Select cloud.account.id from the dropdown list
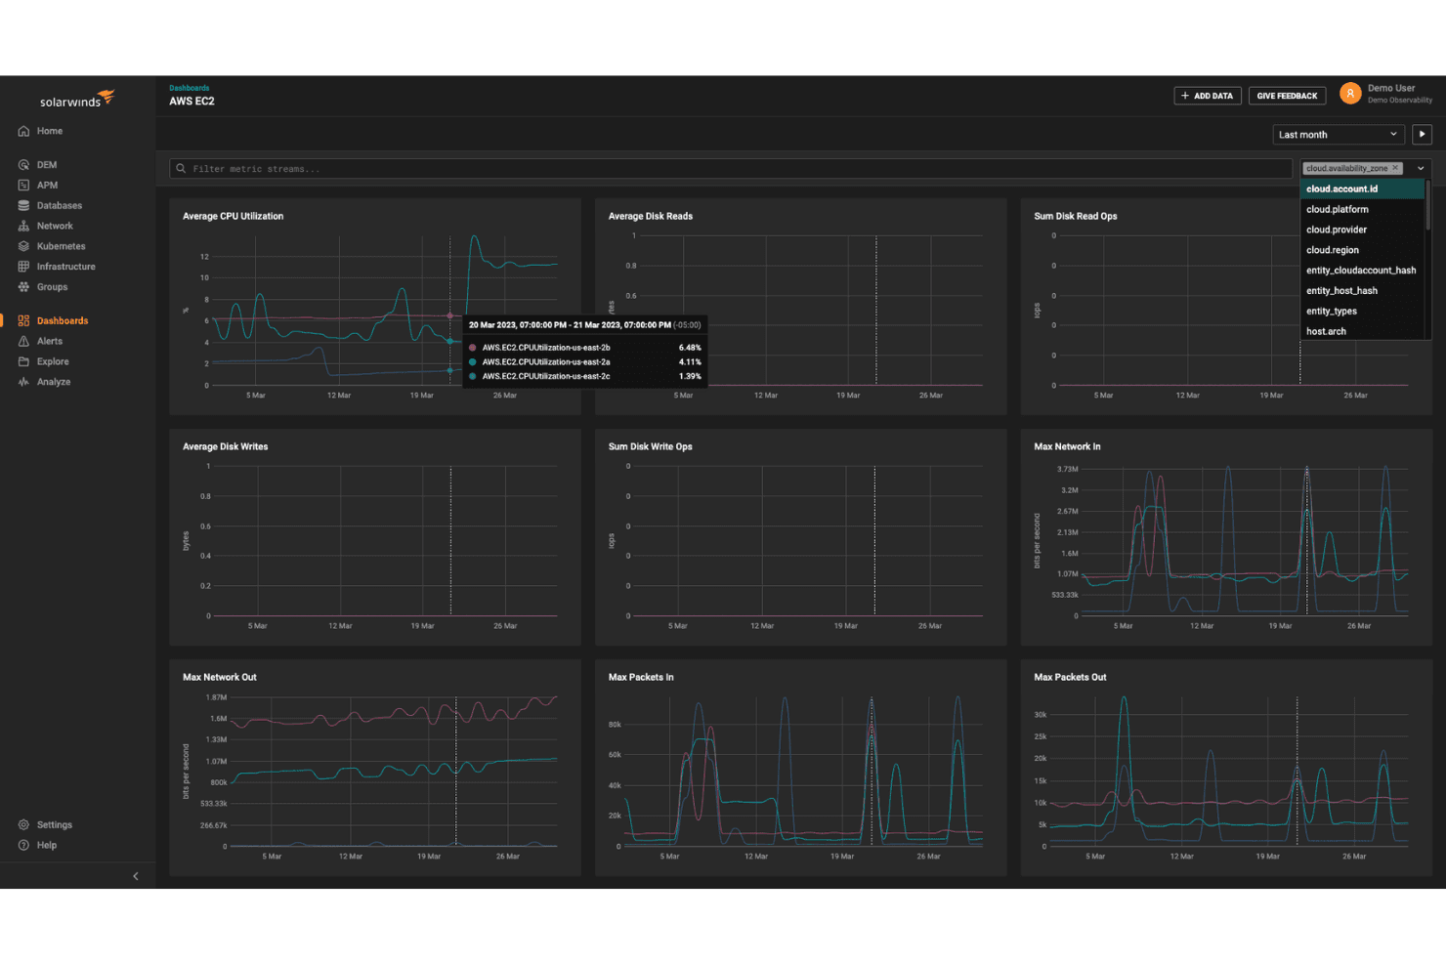This screenshot has width=1446, height=964. 1362,189
